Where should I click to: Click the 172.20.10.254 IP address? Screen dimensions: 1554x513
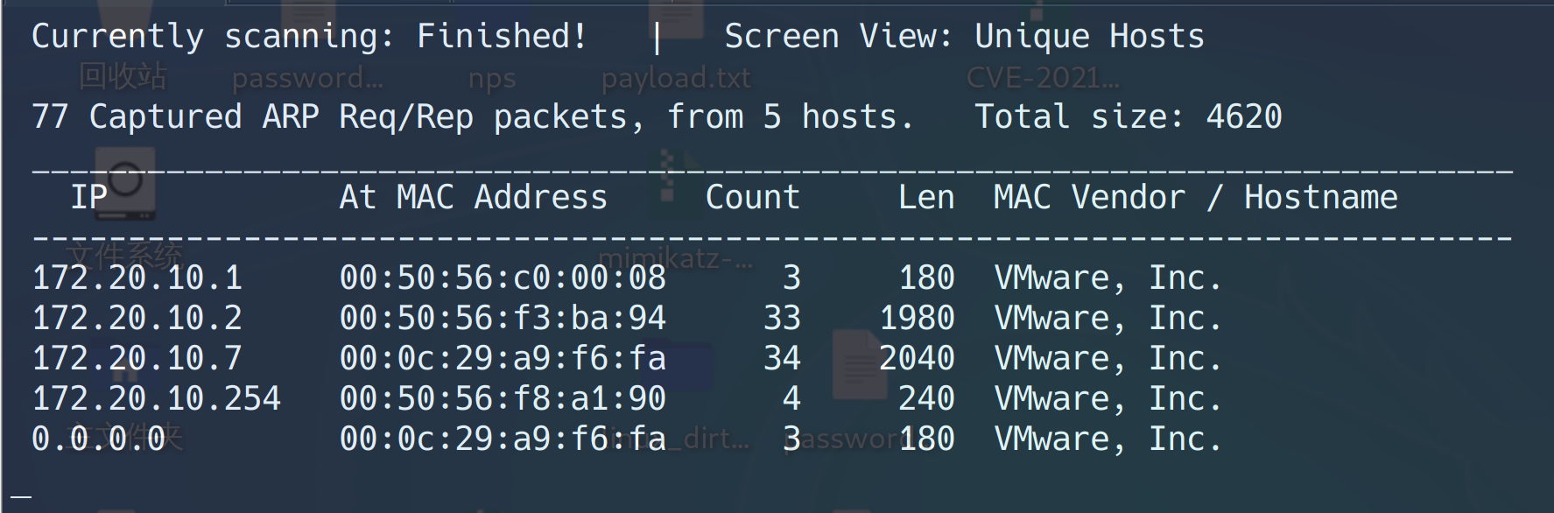[157, 399]
